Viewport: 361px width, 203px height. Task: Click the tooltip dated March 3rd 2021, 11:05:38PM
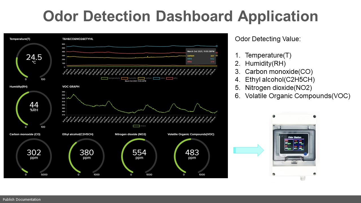[x=201, y=56]
